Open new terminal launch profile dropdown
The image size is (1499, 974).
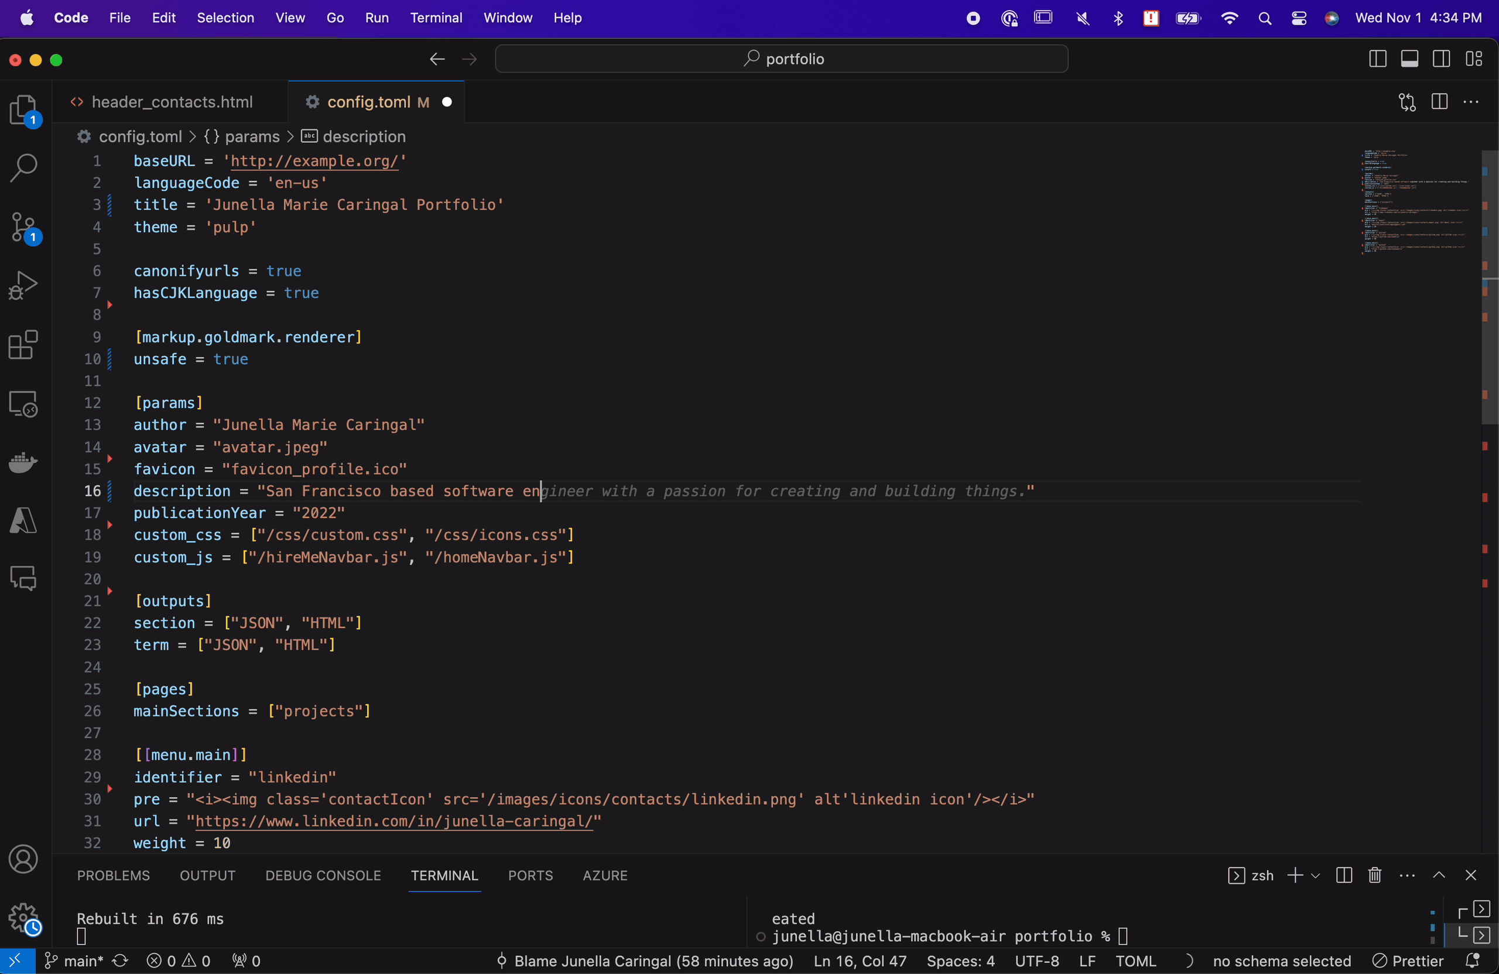(x=1315, y=876)
